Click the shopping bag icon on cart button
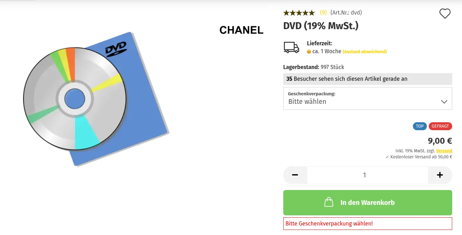 click(x=329, y=202)
